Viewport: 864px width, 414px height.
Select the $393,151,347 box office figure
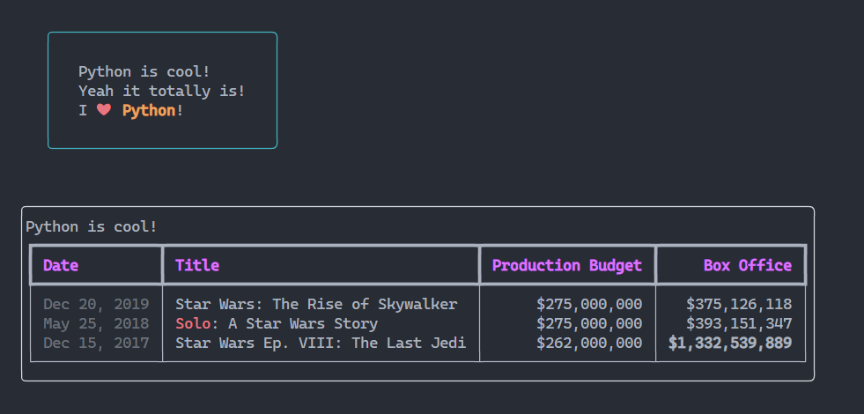click(x=739, y=323)
